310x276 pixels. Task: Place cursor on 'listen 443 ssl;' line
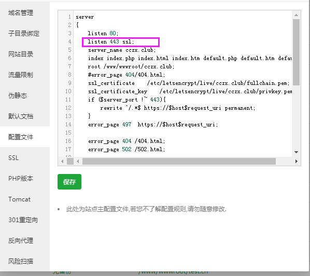pos(111,41)
